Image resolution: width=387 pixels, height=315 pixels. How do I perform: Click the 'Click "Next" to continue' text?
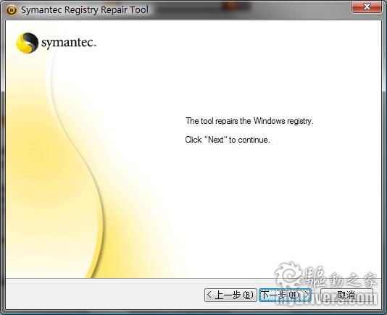point(228,140)
